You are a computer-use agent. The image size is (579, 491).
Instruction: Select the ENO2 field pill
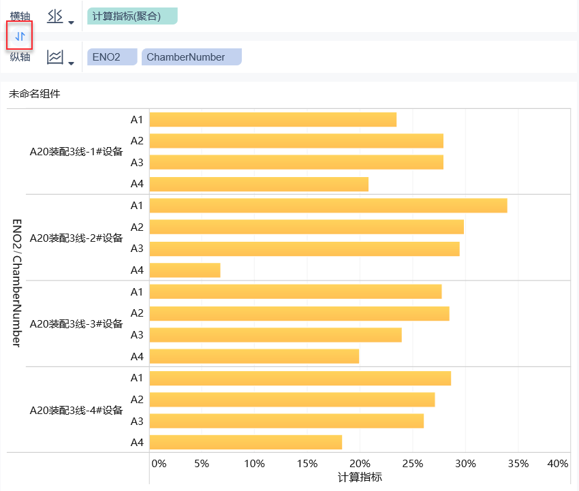112,57
